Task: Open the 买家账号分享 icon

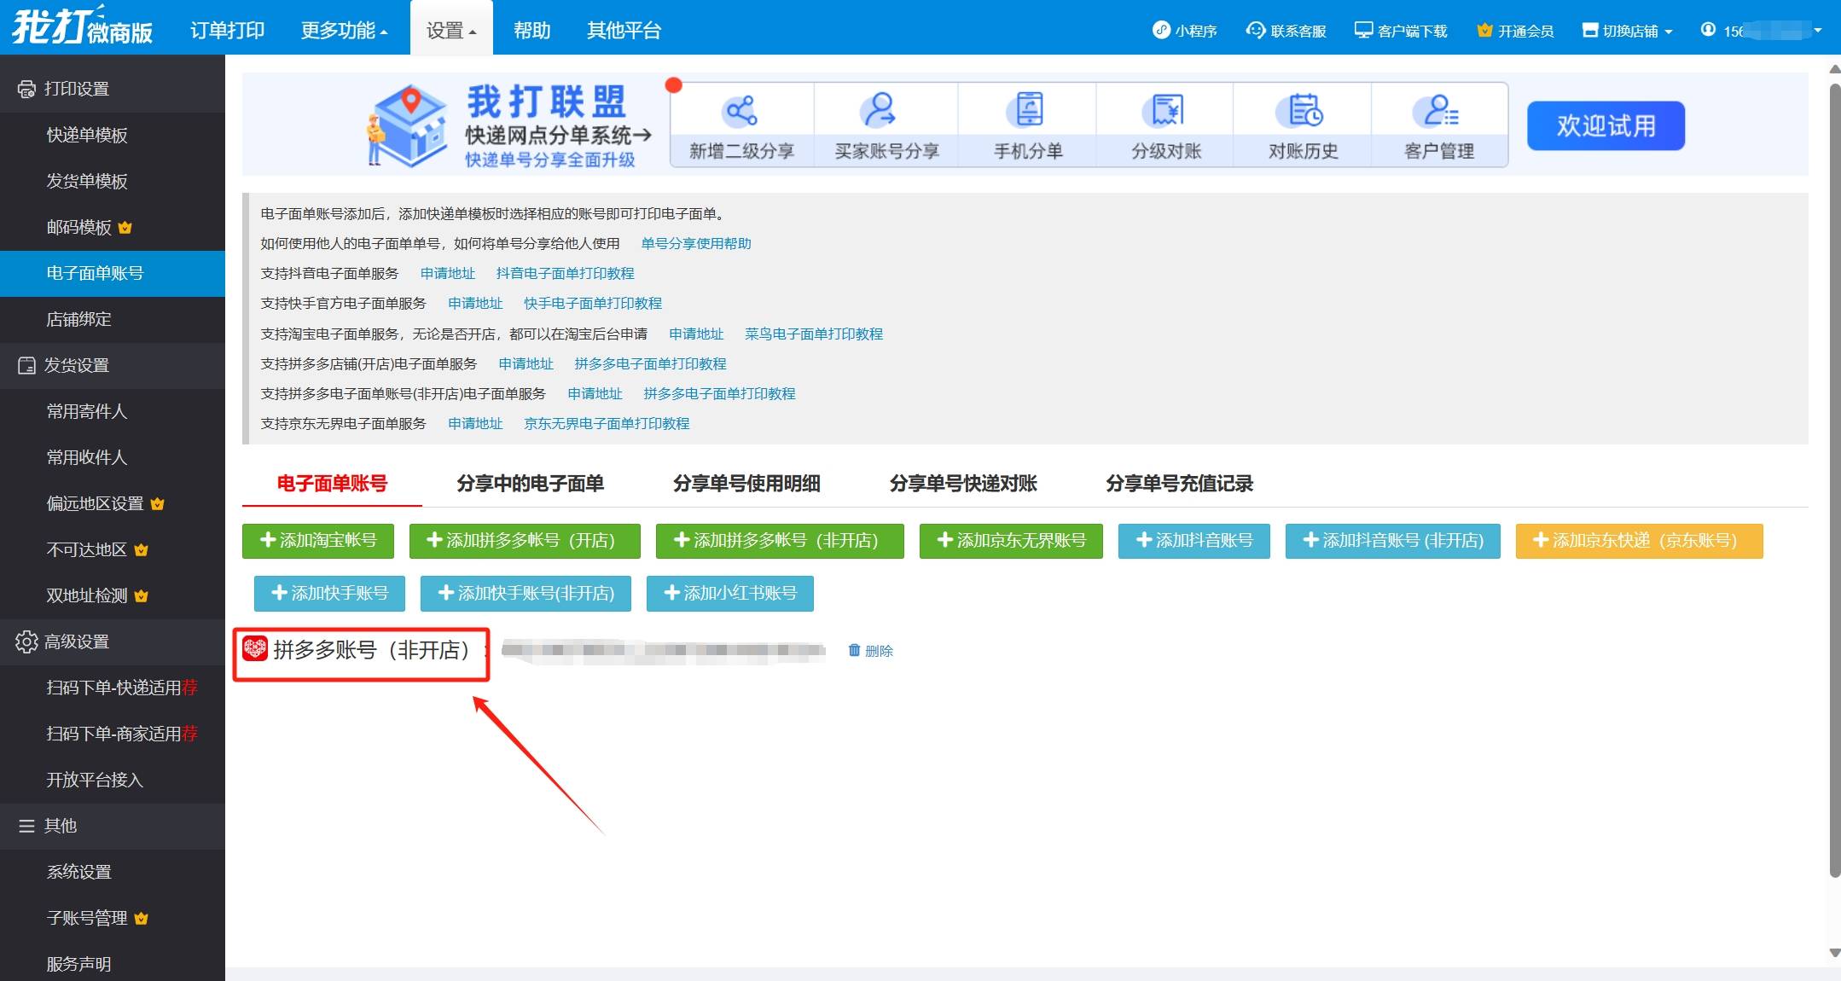Action: [878, 110]
